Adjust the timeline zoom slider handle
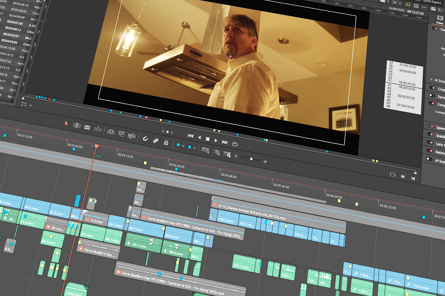The width and height of the screenshot is (445, 296). point(251,159)
